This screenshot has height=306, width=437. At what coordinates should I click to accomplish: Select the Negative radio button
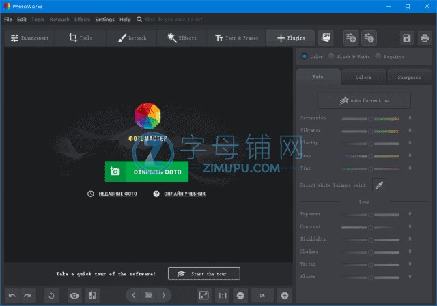378,56
